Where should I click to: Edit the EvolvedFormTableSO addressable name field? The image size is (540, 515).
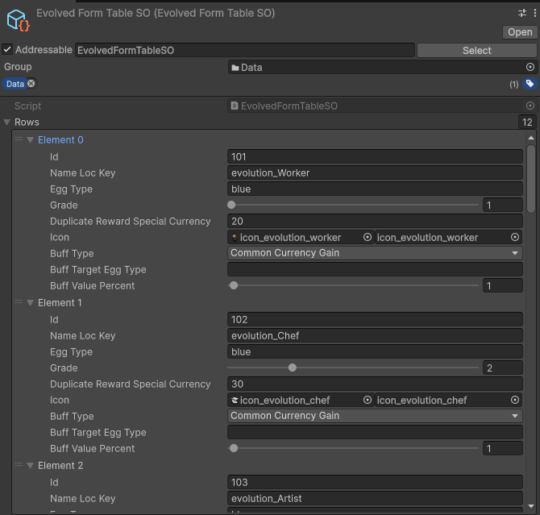[244, 50]
